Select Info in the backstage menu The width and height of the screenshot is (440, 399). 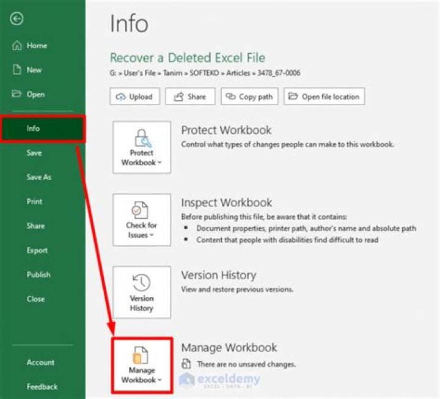pyautogui.click(x=42, y=128)
